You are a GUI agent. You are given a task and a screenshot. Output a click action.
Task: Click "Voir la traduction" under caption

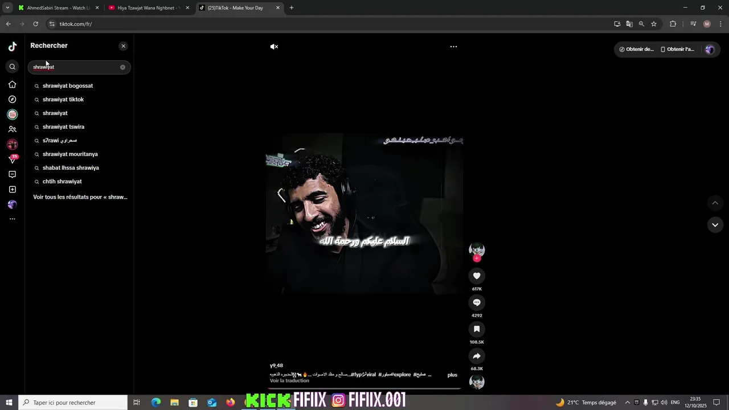pos(289,380)
